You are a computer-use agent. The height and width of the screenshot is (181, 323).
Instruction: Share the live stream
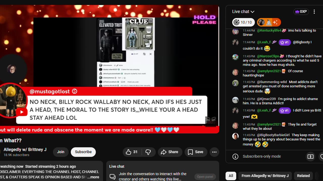[170, 152]
